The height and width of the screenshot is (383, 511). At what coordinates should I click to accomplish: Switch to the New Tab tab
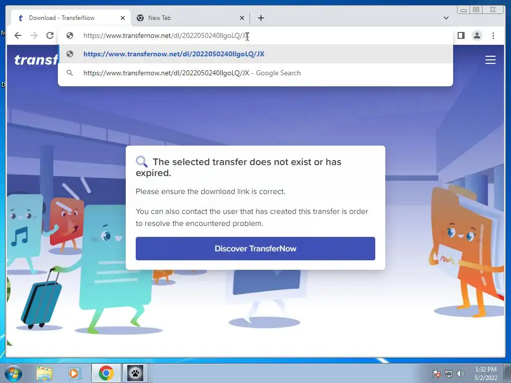pos(191,18)
